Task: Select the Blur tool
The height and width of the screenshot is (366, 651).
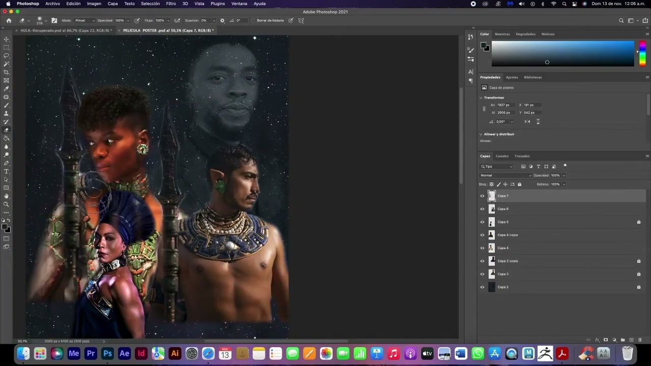Action: click(7, 146)
